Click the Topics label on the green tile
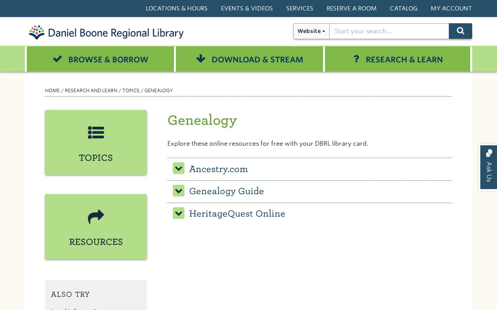 pyautogui.click(x=96, y=158)
